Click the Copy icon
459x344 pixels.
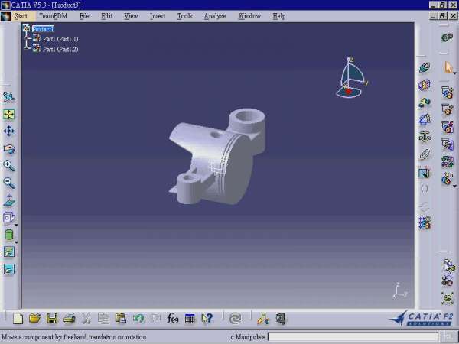103,318
